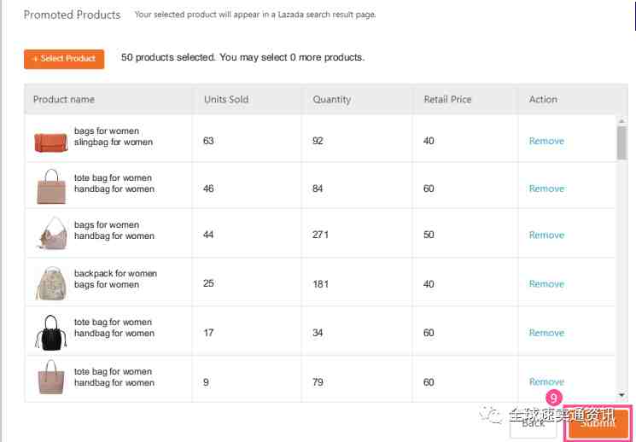Remove tote bag with 9 units sold

tap(546, 381)
